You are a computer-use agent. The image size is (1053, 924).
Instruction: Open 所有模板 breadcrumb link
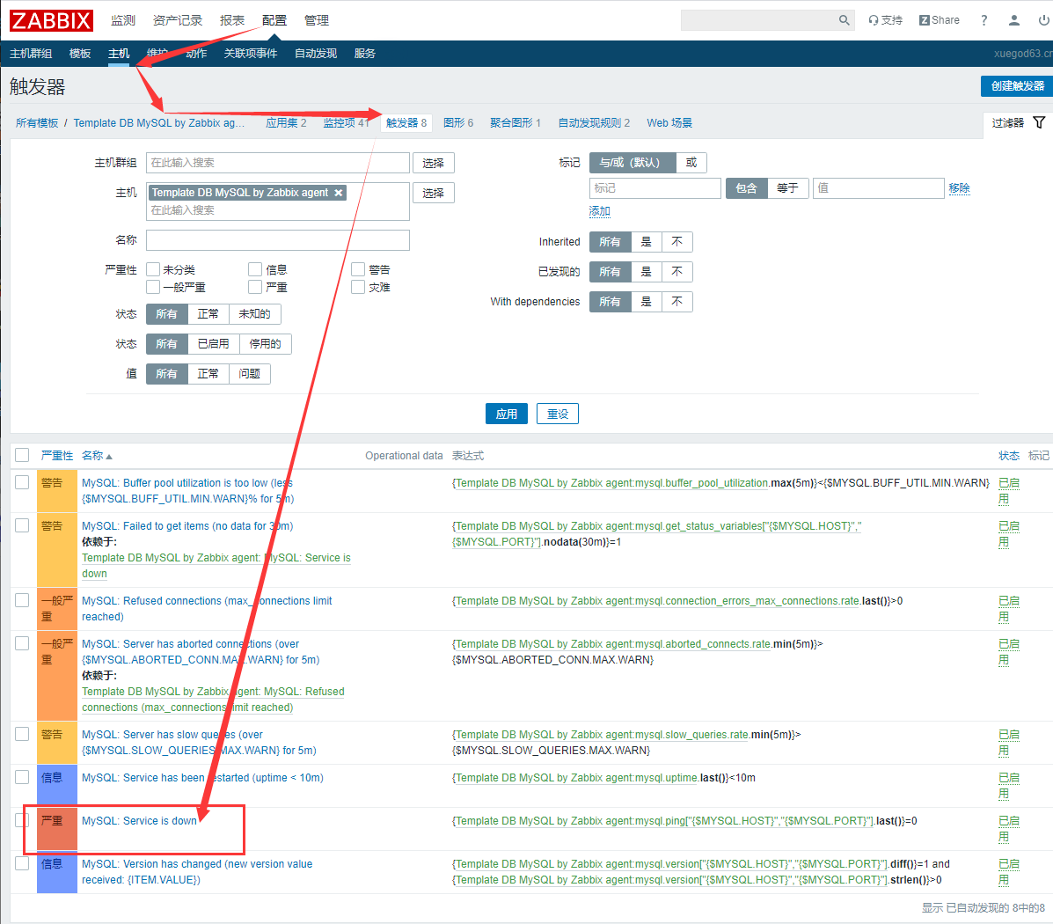pos(37,123)
